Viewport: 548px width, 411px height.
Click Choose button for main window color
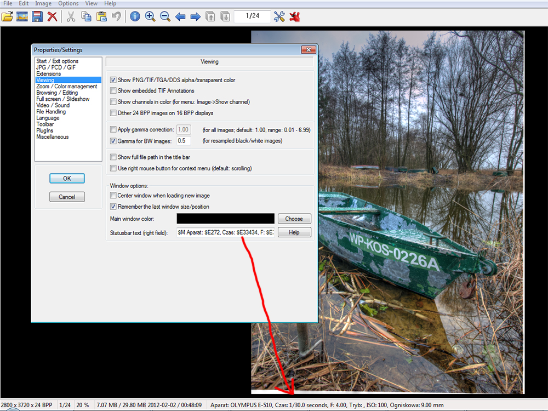click(x=294, y=219)
